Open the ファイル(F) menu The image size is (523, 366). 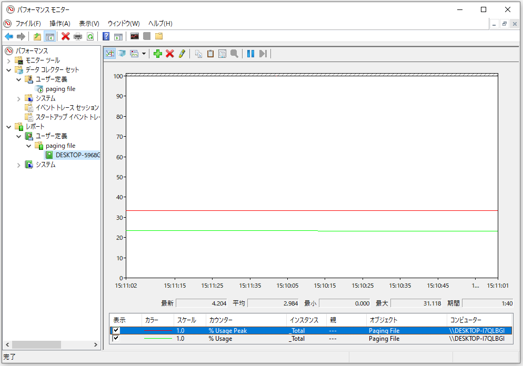coord(28,24)
